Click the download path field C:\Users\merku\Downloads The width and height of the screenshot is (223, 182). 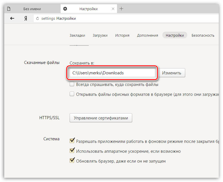click(112, 73)
